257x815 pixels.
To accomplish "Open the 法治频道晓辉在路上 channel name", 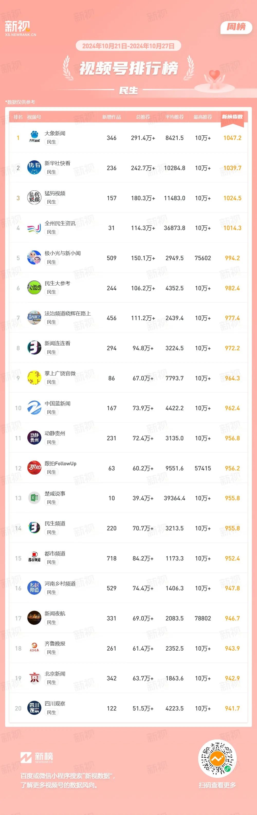I will pyautogui.click(x=68, y=313).
